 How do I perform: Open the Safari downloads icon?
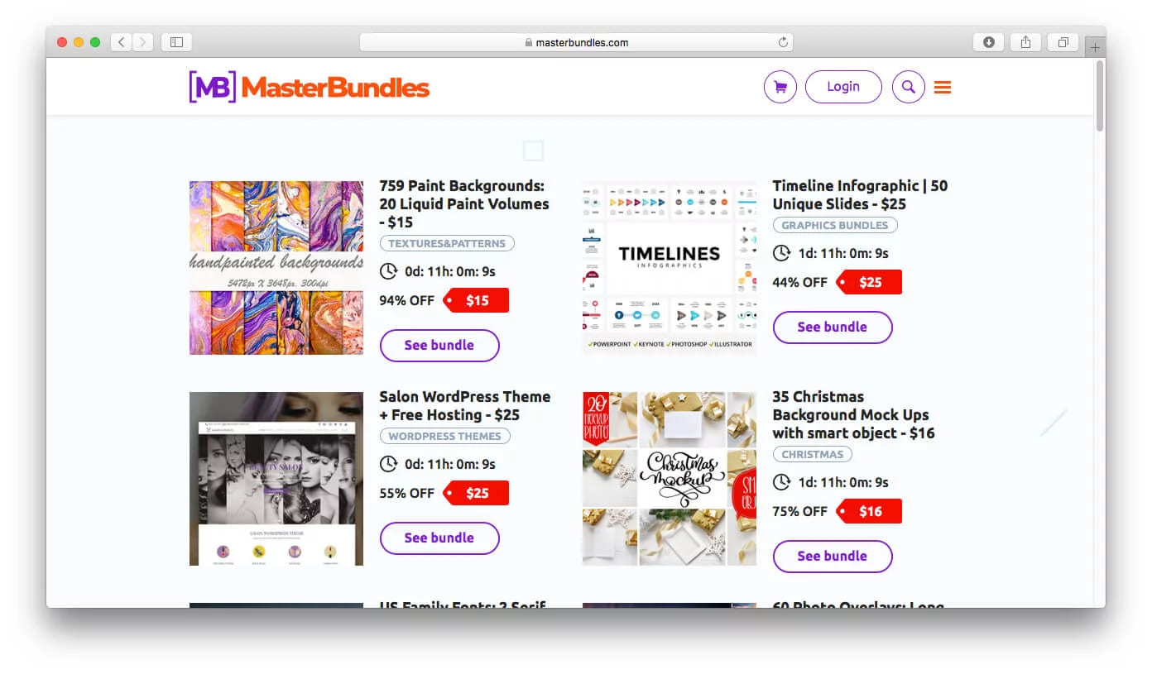(x=988, y=42)
